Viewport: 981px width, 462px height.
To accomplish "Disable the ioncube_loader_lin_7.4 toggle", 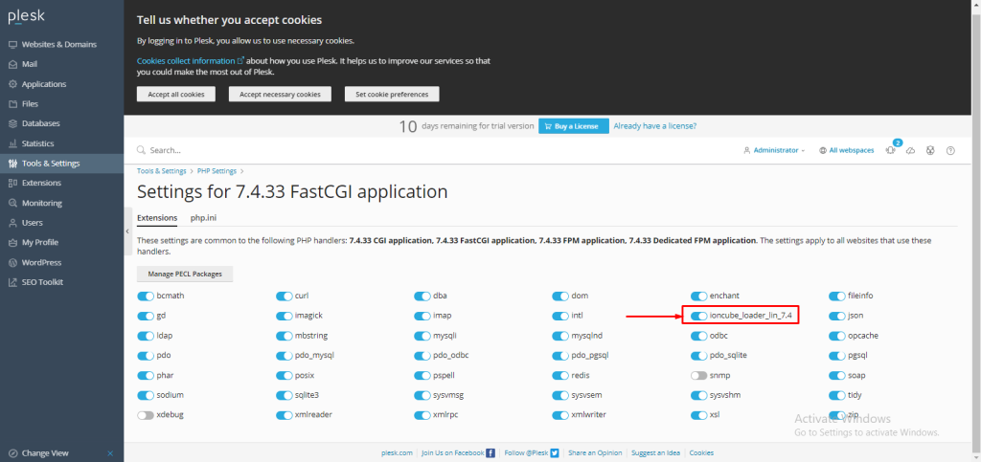I will click(698, 316).
